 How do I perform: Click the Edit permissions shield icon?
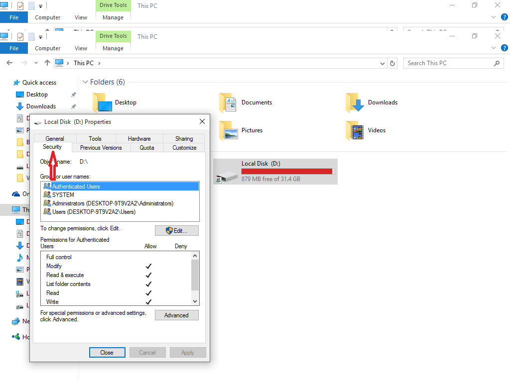tap(169, 230)
